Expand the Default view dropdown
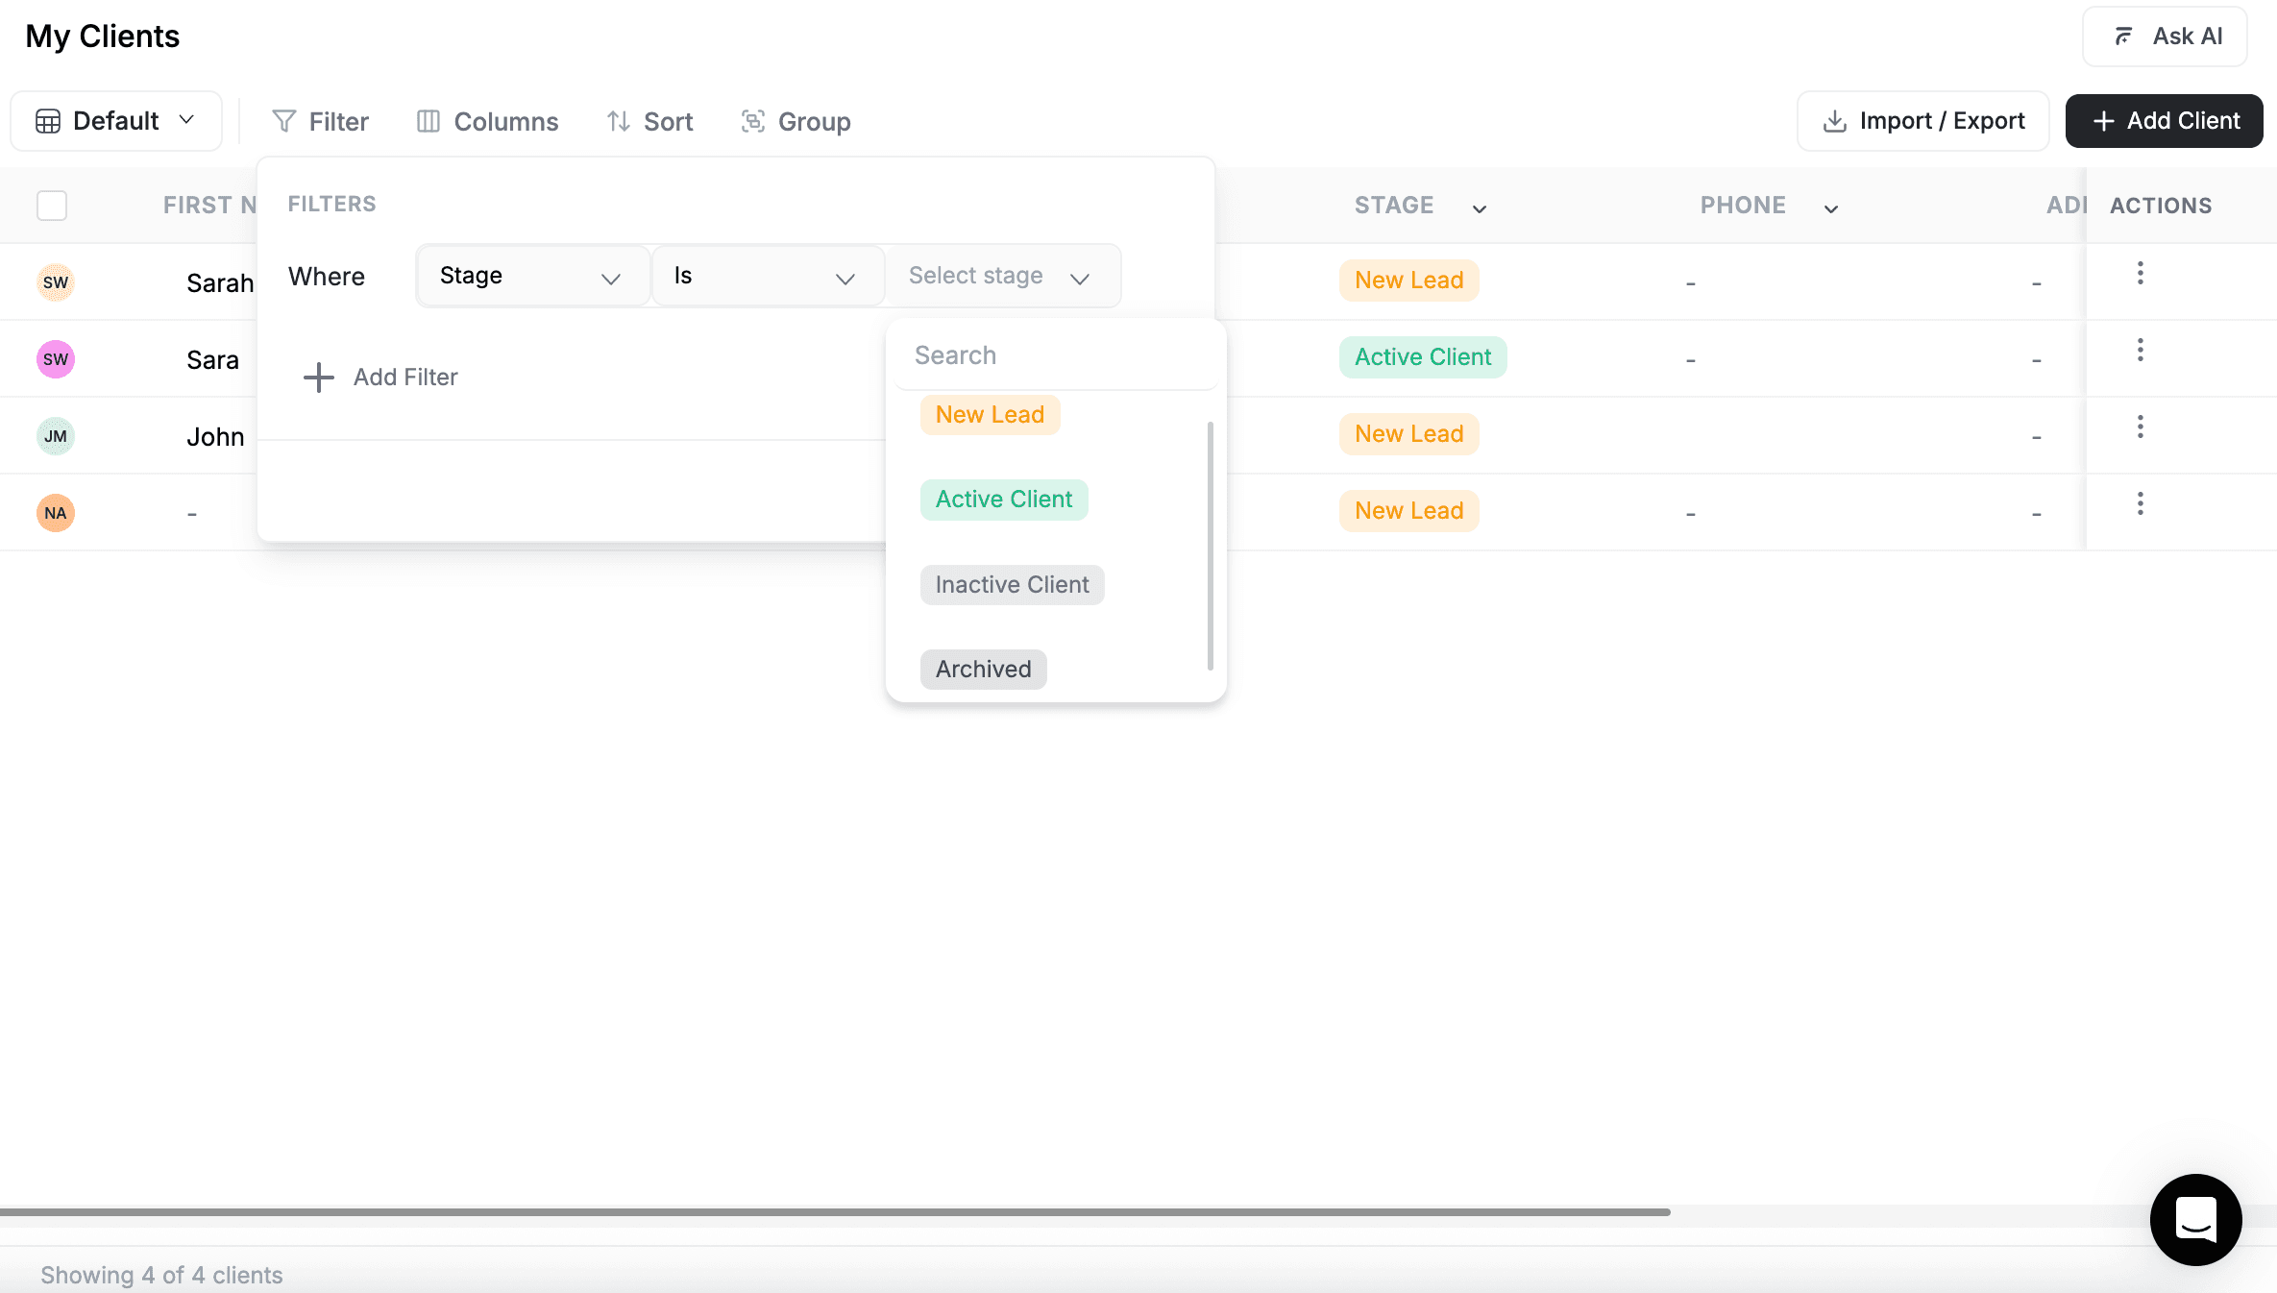This screenshot has width=2277, height=1293. 116,121
